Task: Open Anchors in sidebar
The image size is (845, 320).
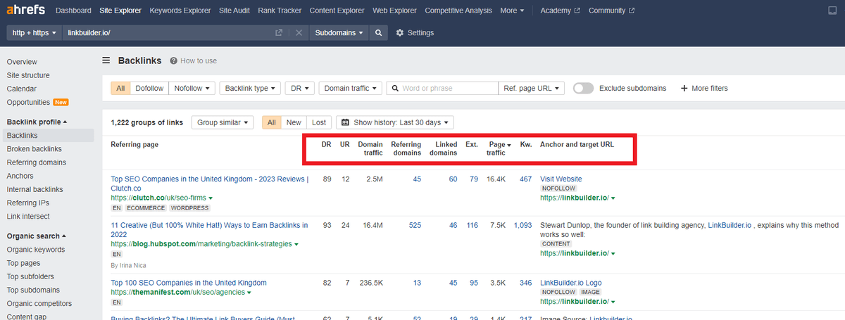Action: click(x=20, y=176)
